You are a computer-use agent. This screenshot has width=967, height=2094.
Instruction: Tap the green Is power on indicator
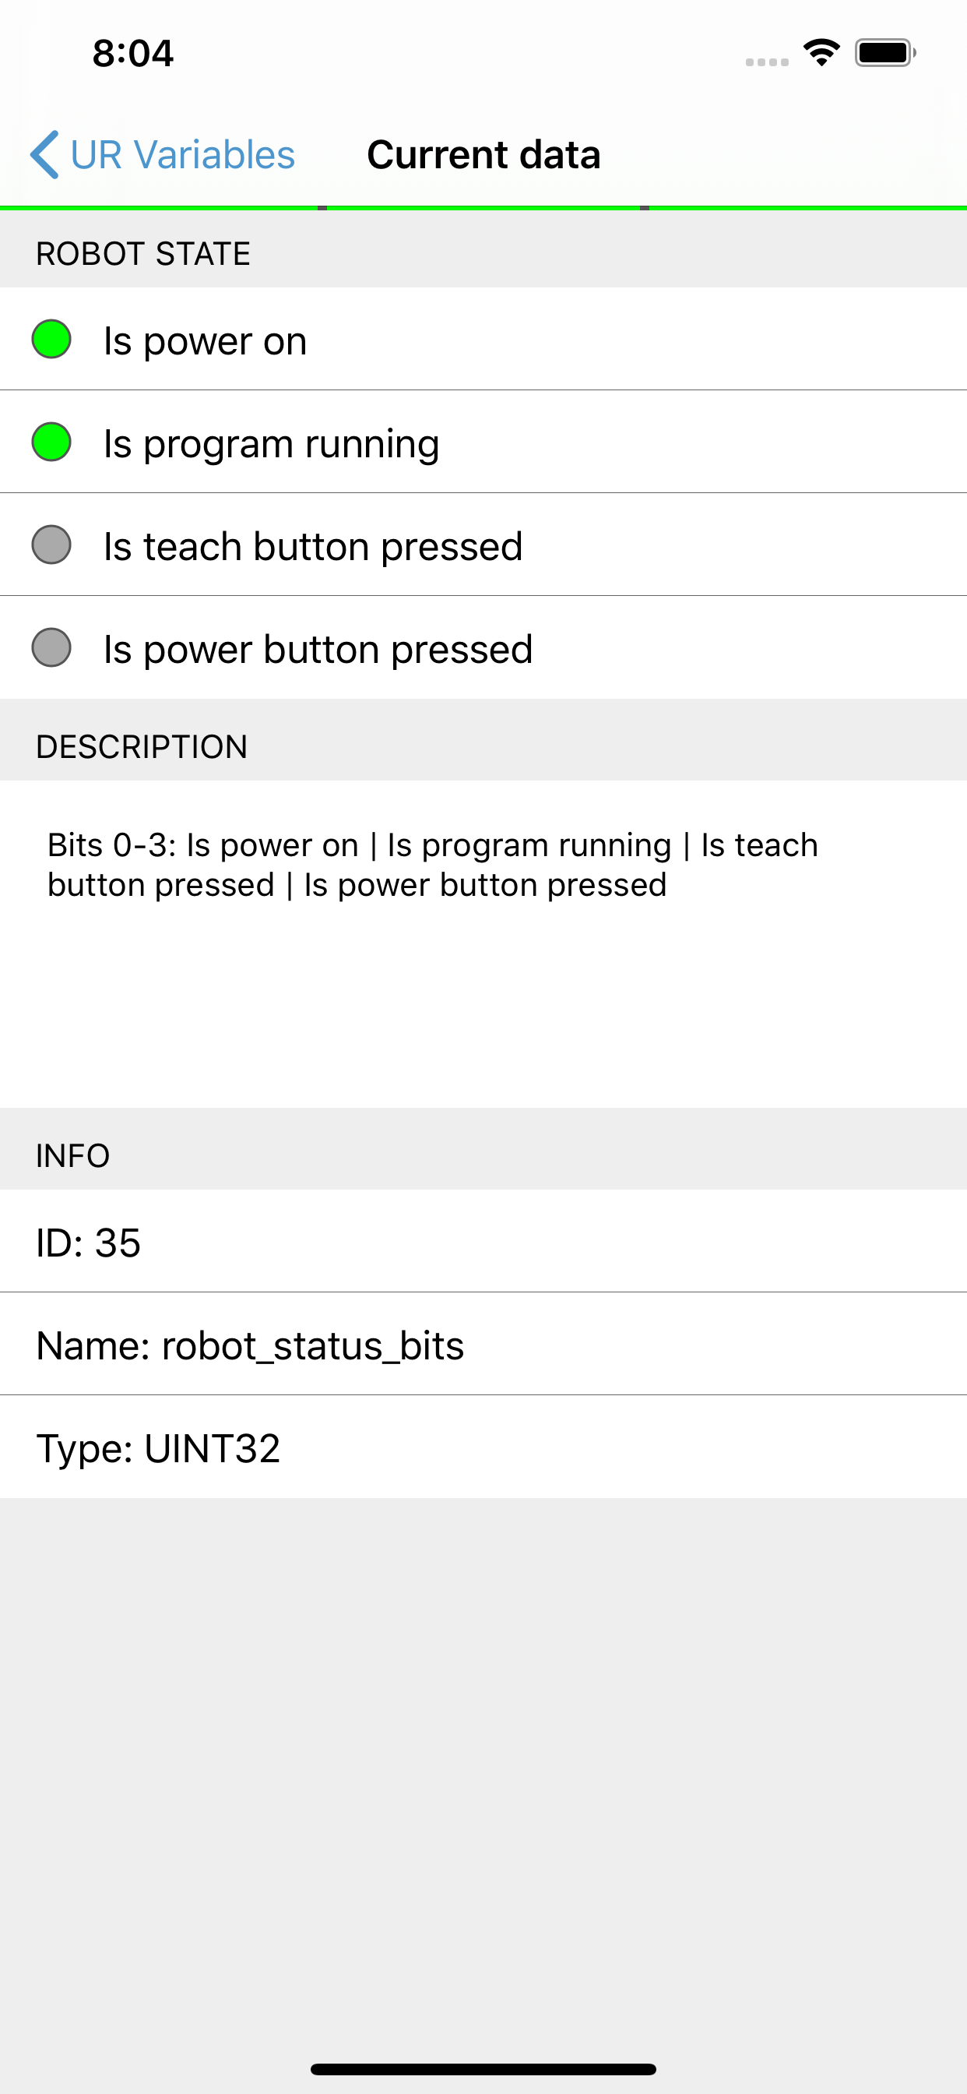click(x=51, y=339)
